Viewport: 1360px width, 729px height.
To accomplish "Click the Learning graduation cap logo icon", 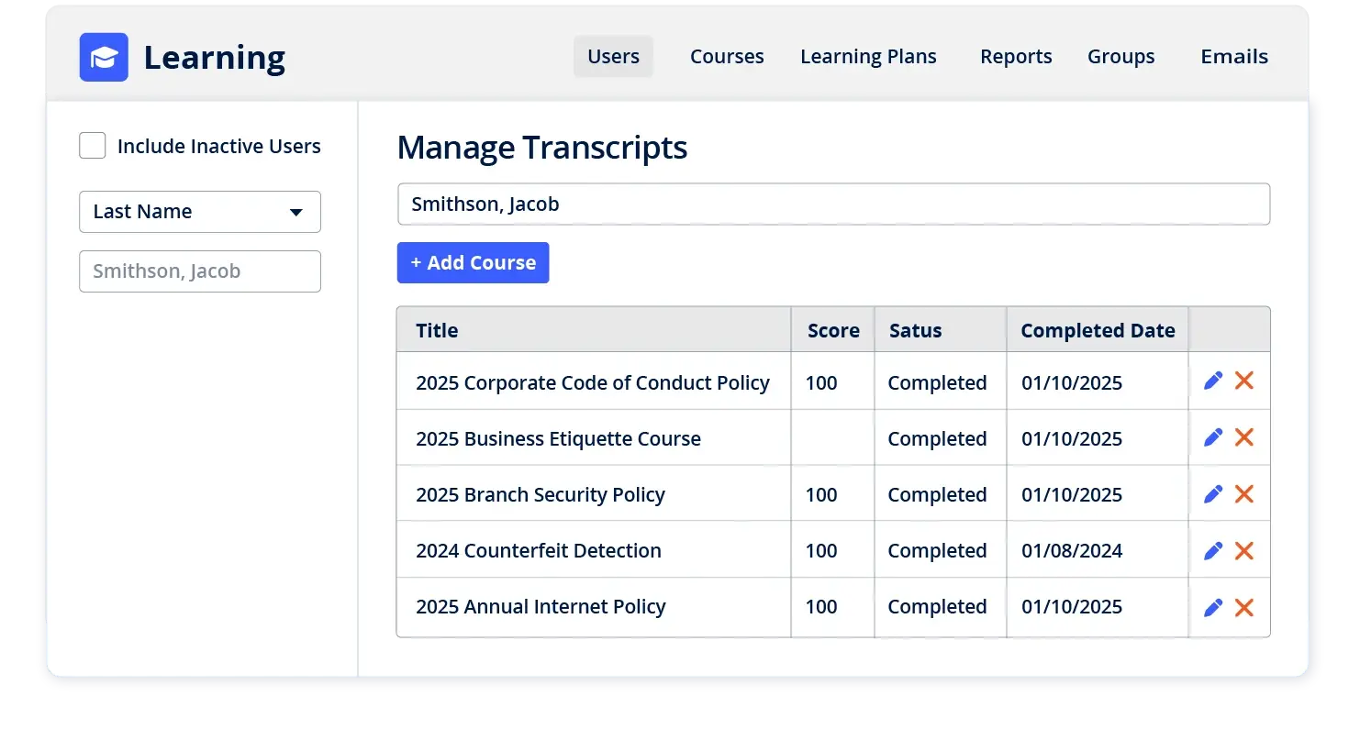I will [x=103, y=57].
